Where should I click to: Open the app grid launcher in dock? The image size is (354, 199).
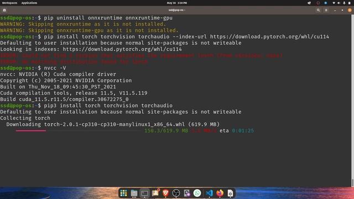123,193
